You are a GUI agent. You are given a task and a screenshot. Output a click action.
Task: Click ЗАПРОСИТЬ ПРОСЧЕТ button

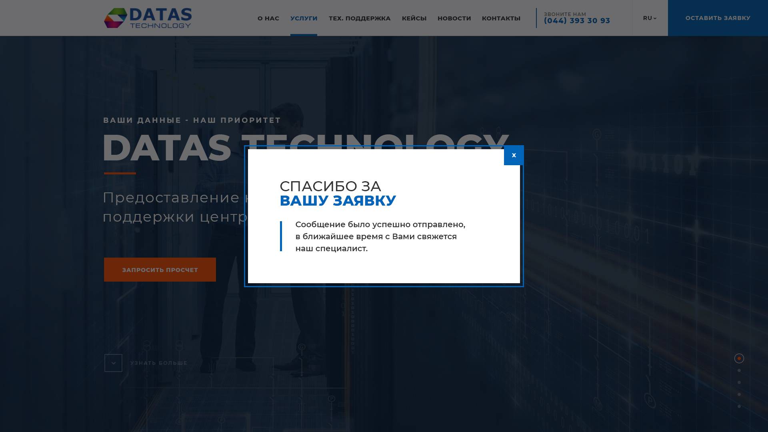pyautogui.click(x=160, y=270)
